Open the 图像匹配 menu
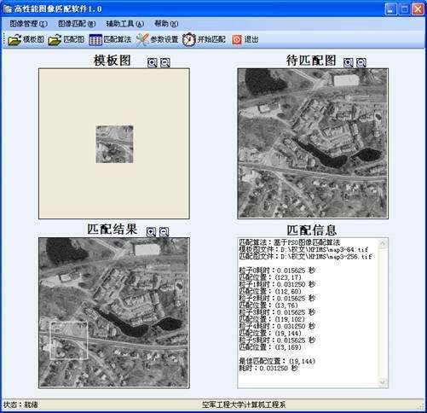427x413 pixels. pyautogui.click(x=77, y=24)
